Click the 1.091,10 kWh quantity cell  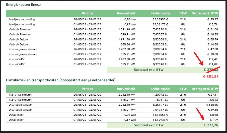pos(127,29)
